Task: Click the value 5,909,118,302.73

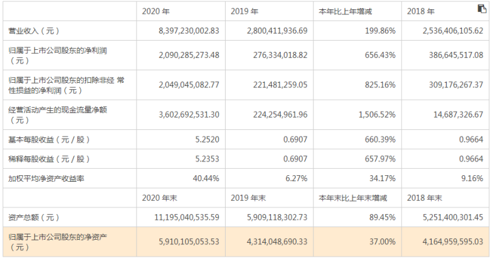Action: coord(277,217)
